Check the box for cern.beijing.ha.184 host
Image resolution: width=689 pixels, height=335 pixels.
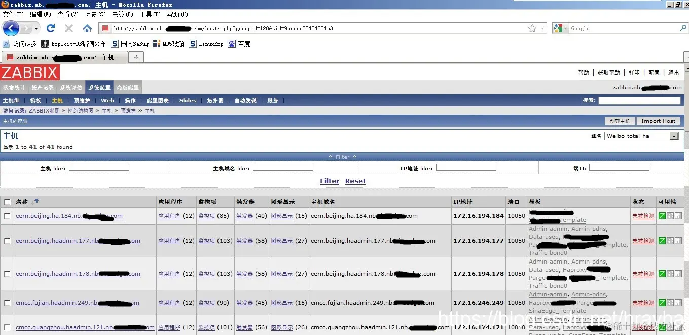click(x=7, y=216)
